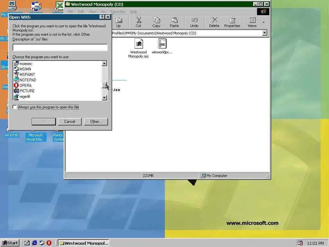Click the program list scrollbar thumb
Viewport: 329px width, 247px height.
point(104,85)
